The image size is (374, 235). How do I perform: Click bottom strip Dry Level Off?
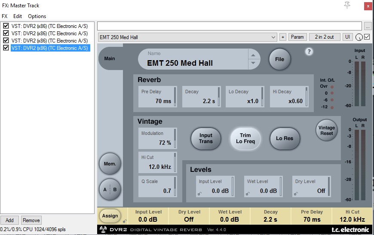click(189, 216)
